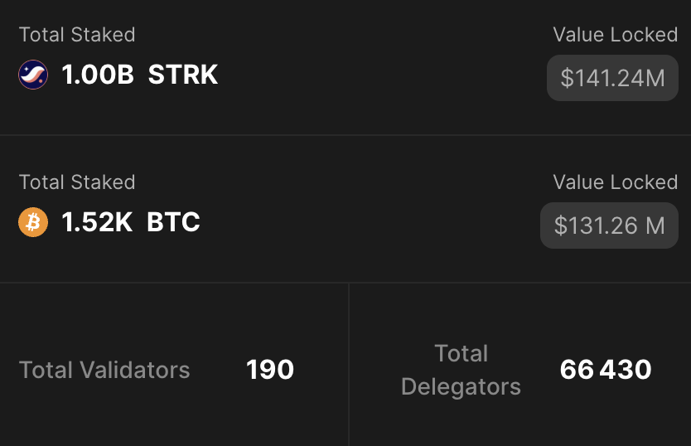Viewport: 691px width, 446px height.
Task: Click the Total Staked label above STRK
Action: point(77,35)
